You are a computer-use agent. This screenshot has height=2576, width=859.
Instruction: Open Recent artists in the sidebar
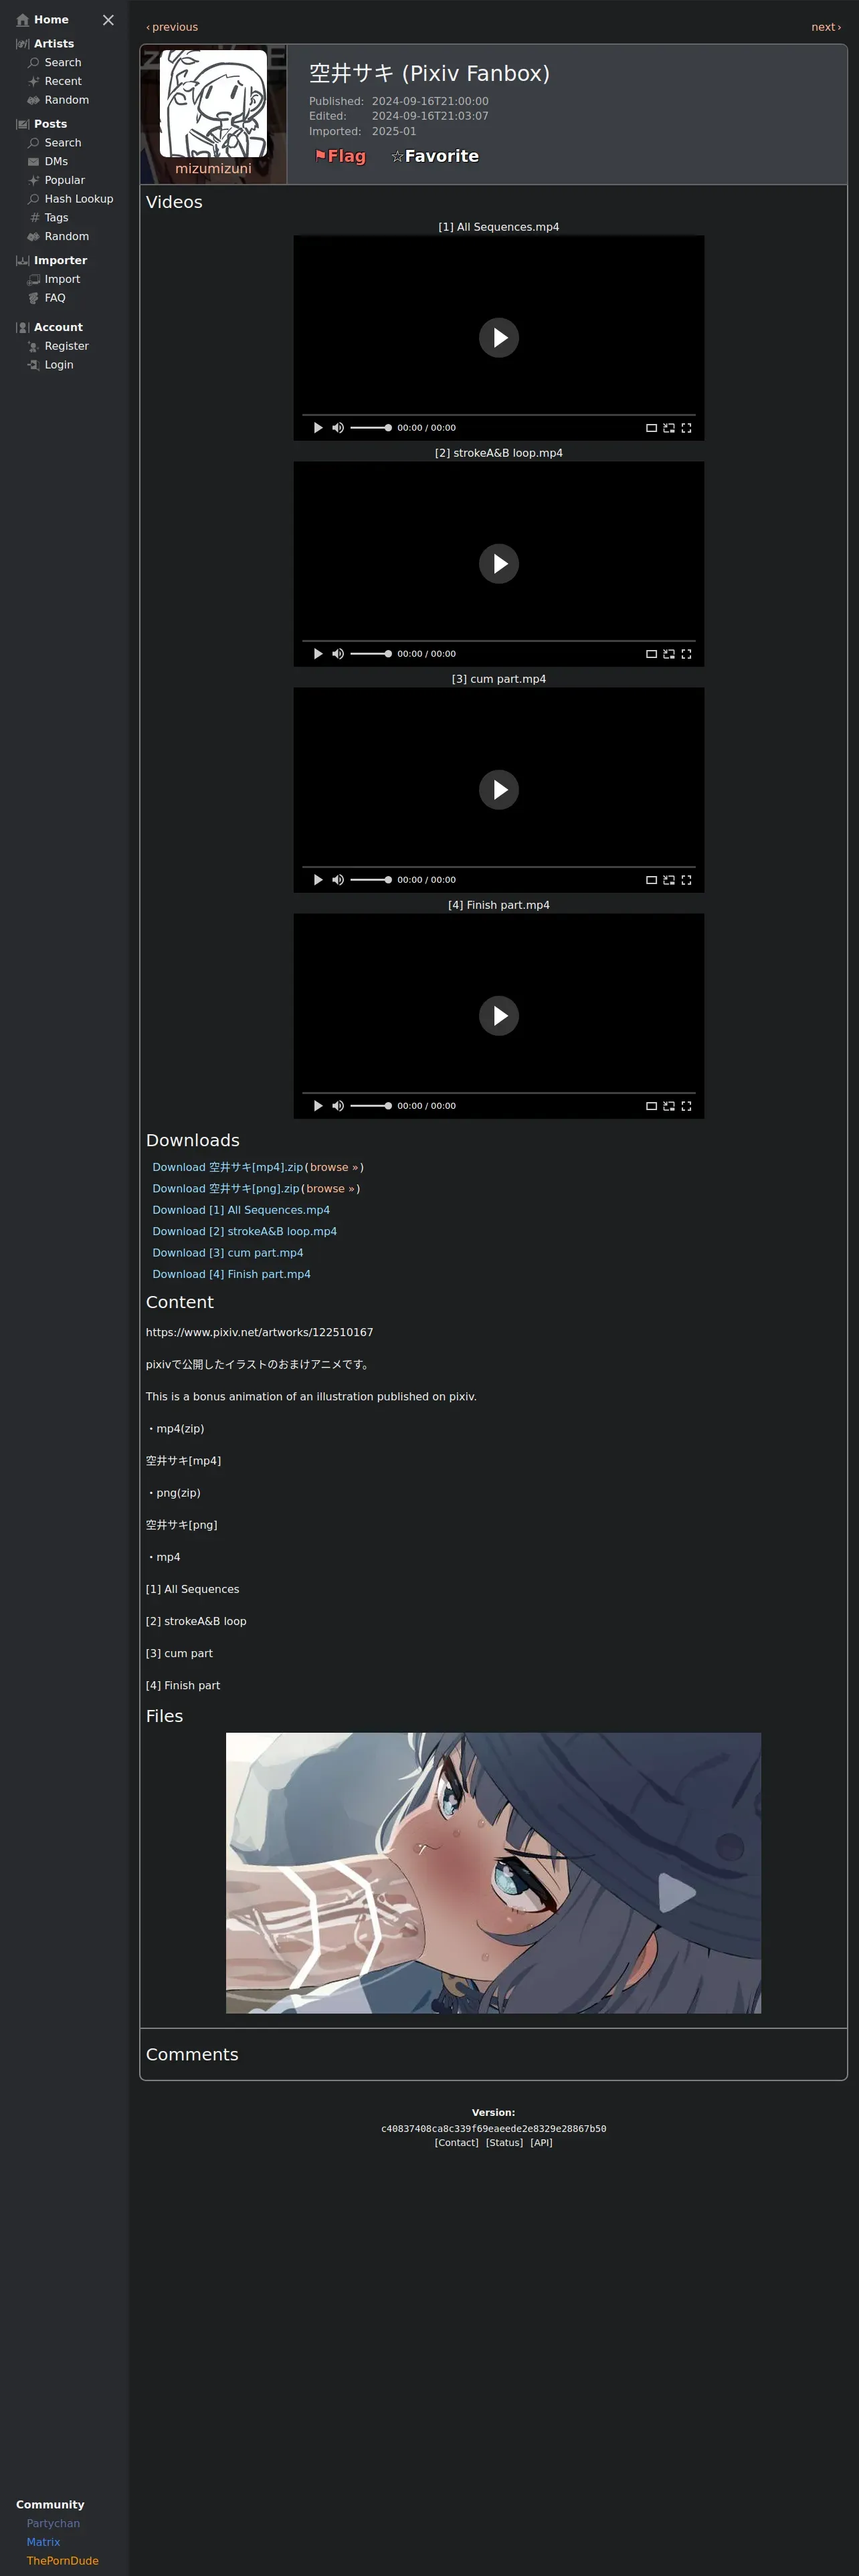pyautogui.click(x=54, y=81)
